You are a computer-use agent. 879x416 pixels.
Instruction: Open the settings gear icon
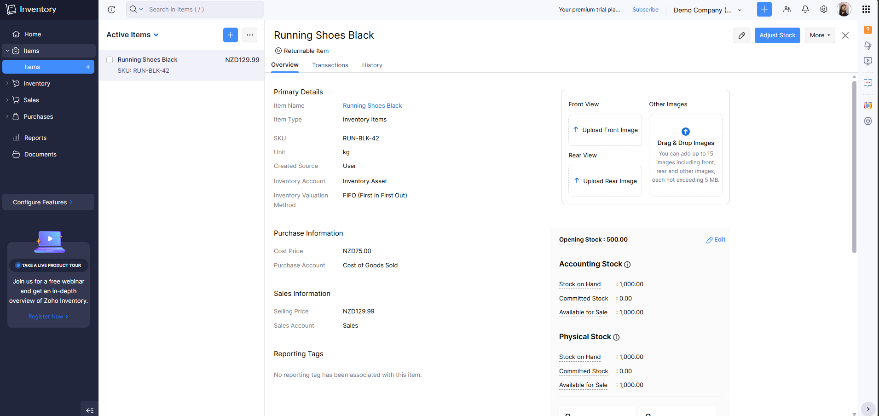pyautogui.click(x=824, y=9)
